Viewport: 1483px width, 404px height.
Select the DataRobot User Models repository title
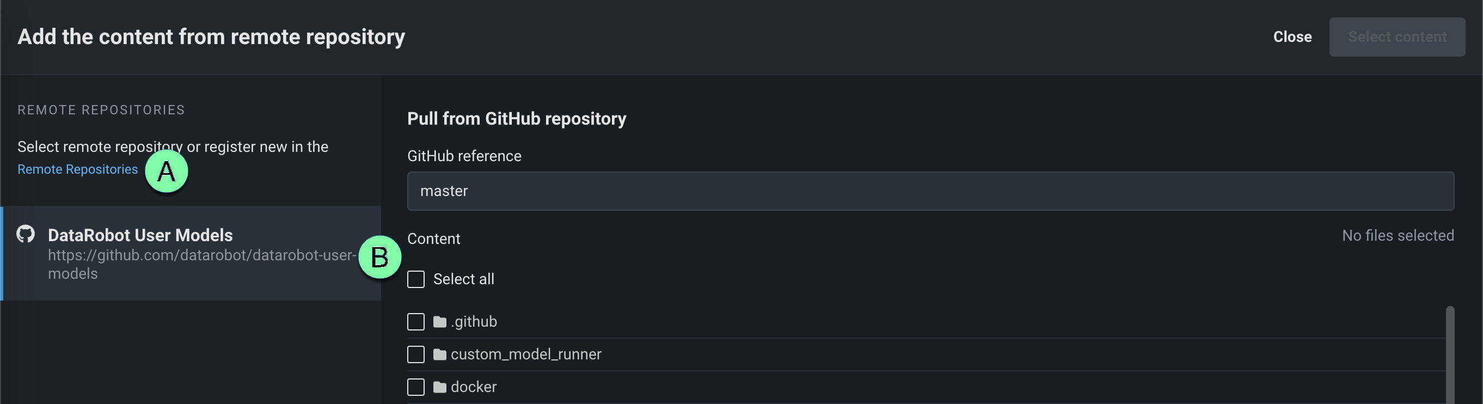140,235
